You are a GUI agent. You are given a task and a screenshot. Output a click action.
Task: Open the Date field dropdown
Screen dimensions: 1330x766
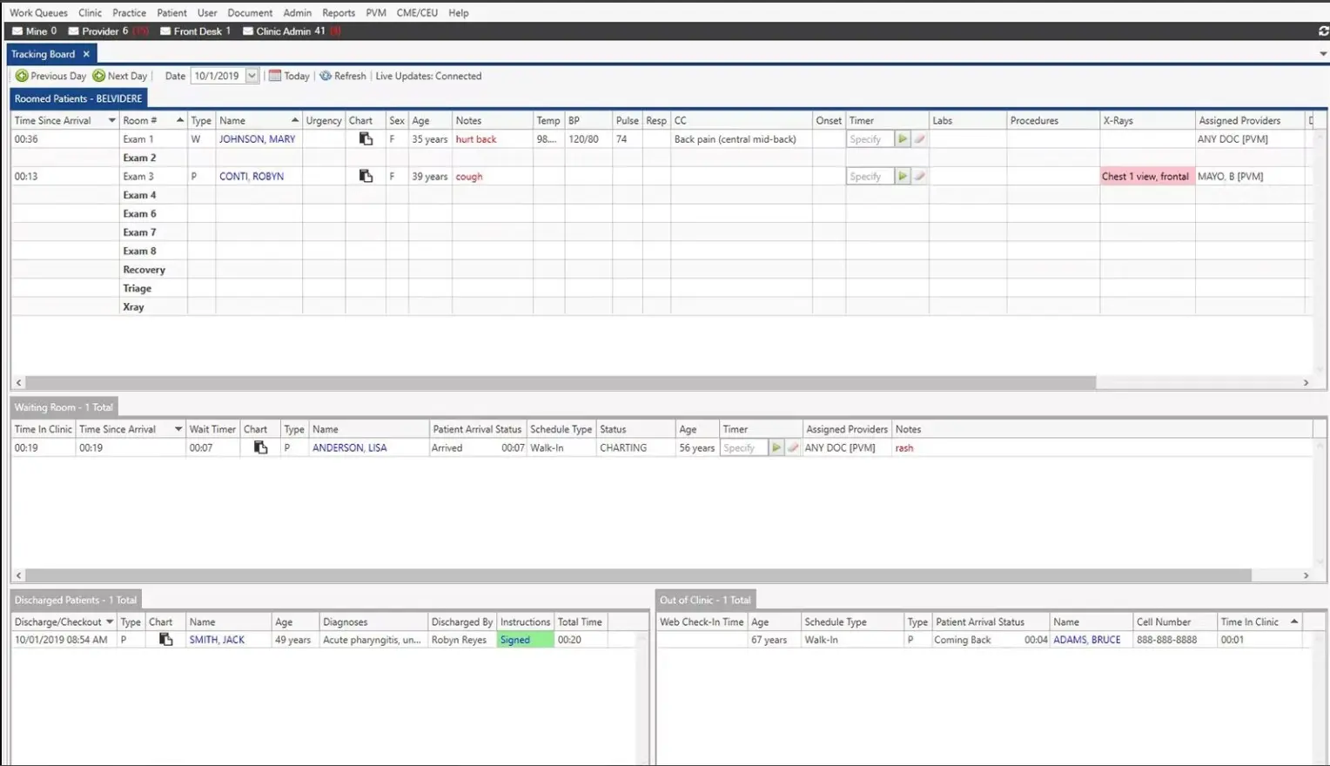(252, 76)
